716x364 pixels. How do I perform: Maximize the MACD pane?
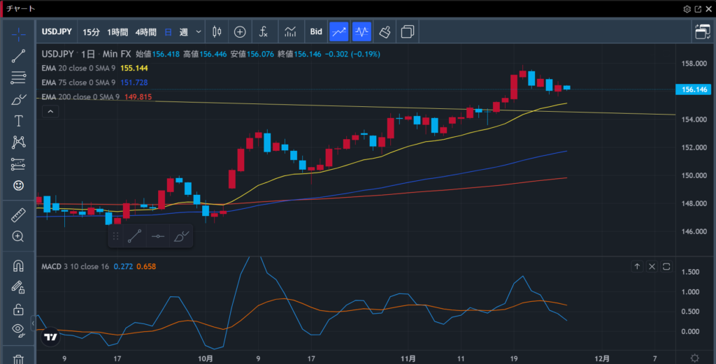tap(666, 266)
